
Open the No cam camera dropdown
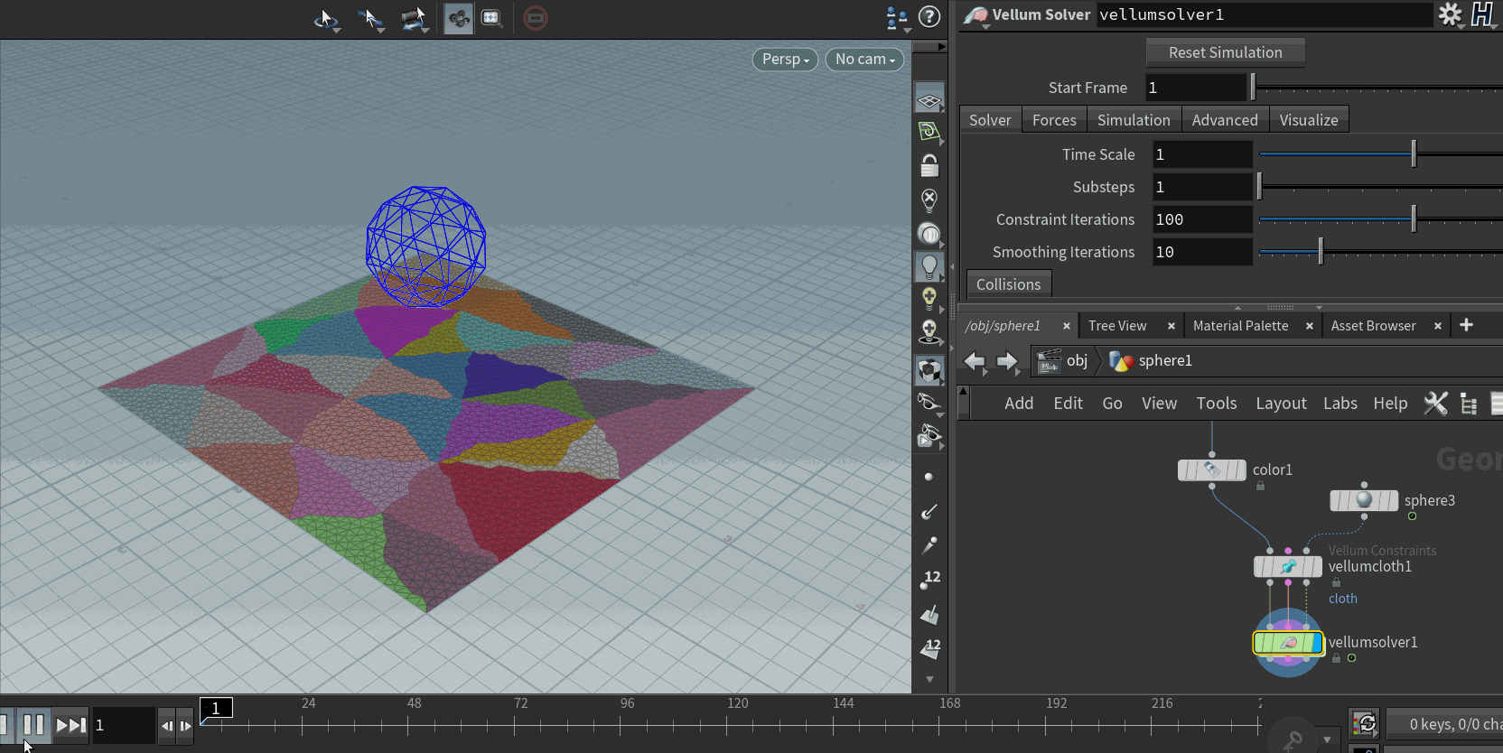click(x=864, y=59)
